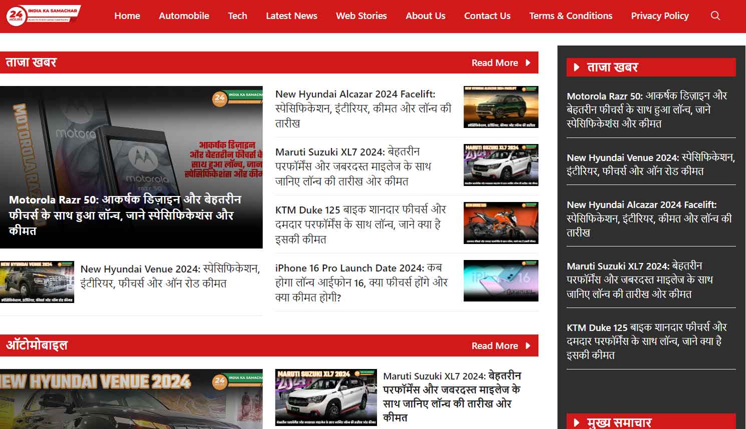746x429 pixels.
Task: Open the Home menu item
Action: coord(127,15)
